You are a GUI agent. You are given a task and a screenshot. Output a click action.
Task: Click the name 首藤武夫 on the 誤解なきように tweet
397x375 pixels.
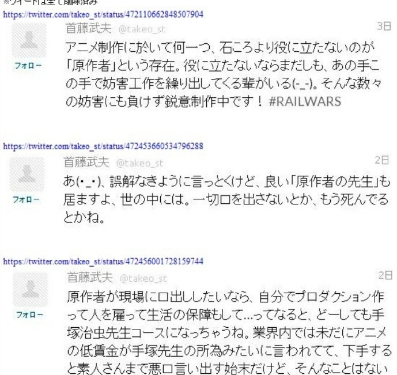[86, 162]
